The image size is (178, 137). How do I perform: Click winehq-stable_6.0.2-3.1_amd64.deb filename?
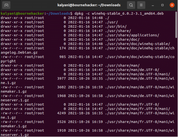tap(128, 14)
